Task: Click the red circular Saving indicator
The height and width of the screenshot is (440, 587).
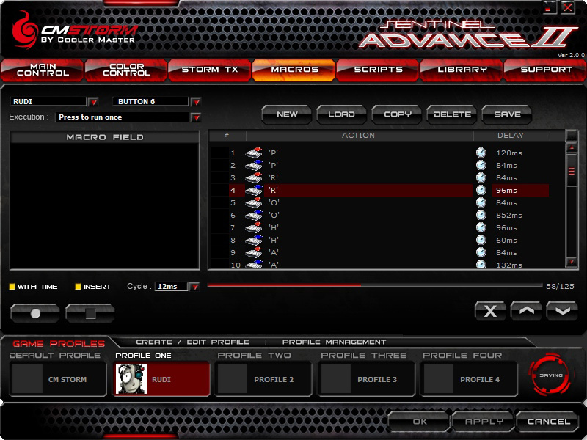Action: [551, 375]
